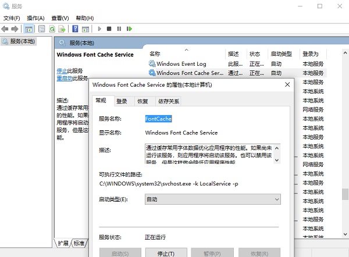Click the gear icon of Windows Event Log
Image resolution: width=349 pixels, height=257 pixels.
(152, 64)
